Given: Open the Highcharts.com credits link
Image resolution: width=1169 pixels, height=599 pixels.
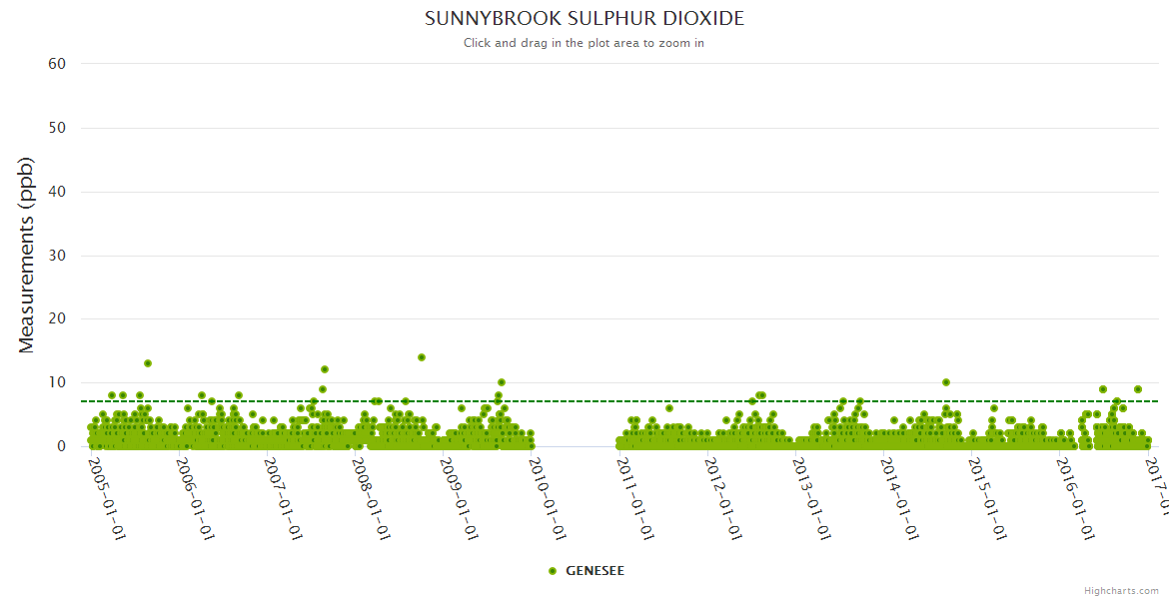Looking at the screenshot, I should (1123, 591).
